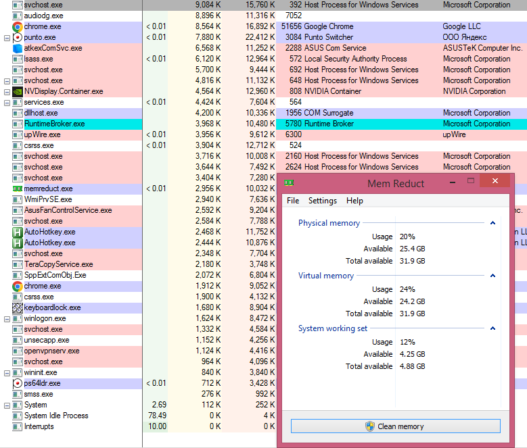Minimize the Mem Reduct window
Image resolution: width=527 pixels, height=448 pixels.
453,182
